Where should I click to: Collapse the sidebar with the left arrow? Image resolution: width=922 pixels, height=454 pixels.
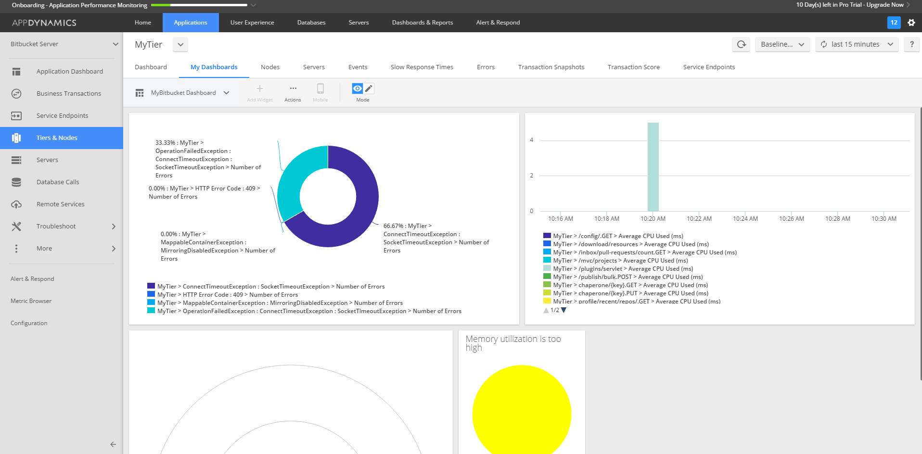pos(113,444)
